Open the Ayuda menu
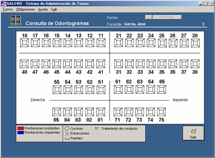The image size is (215, 158). tap(43, 9)
